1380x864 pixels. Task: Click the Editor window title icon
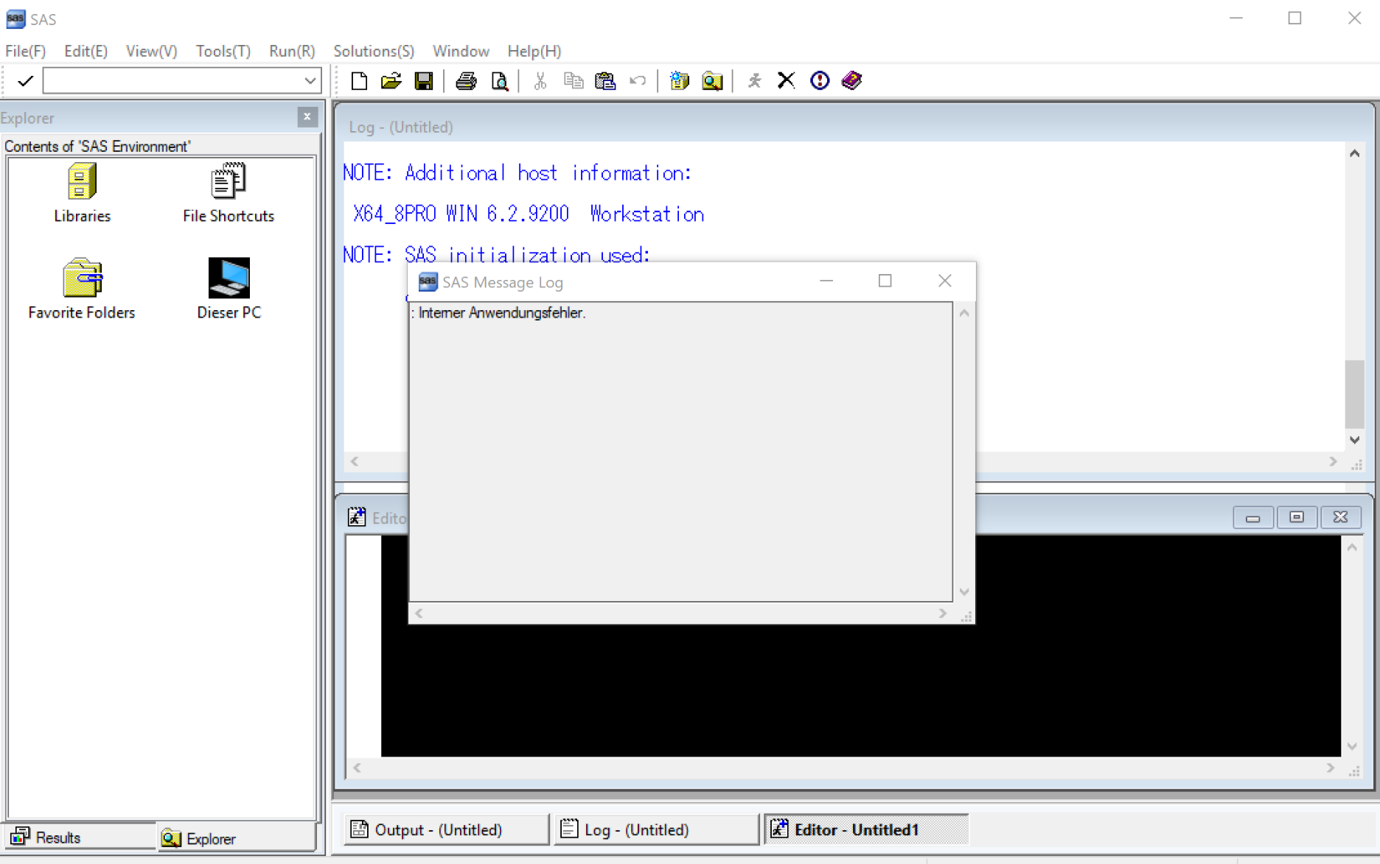tap(357, 517)
